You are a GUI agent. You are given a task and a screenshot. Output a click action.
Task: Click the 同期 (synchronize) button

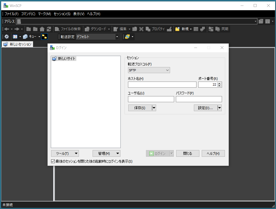point(222,29)
